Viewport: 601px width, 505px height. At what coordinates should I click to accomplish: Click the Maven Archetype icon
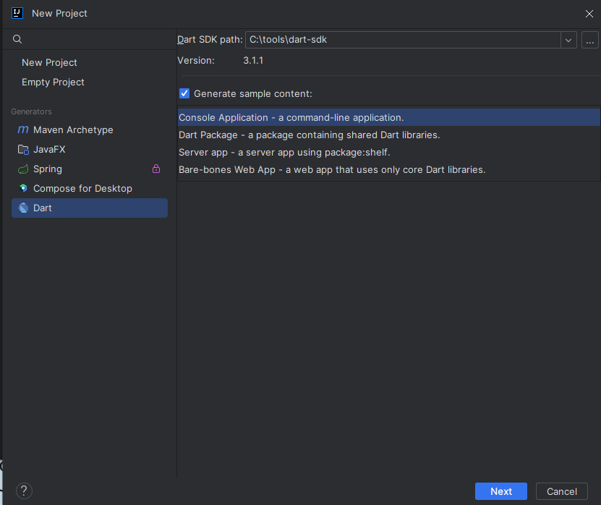tap(23, 130)
